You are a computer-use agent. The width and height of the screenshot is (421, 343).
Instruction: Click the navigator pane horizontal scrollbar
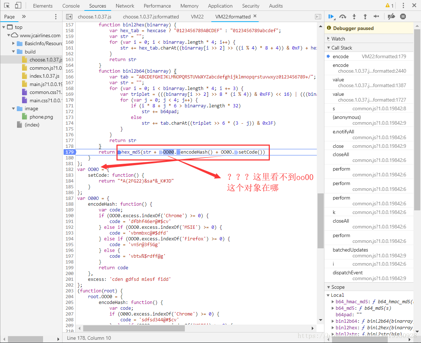[26, 339]
